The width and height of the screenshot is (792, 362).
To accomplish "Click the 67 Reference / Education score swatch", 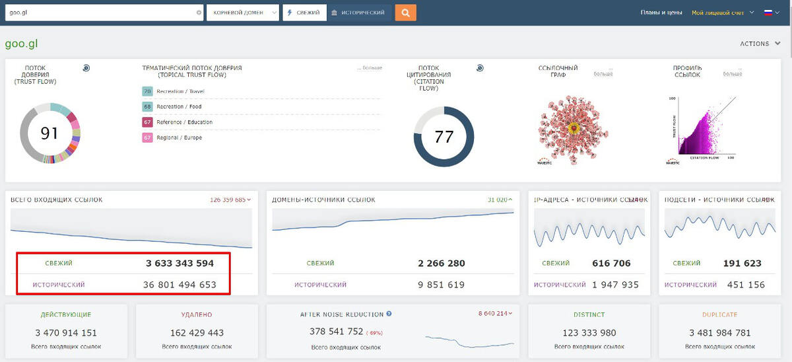I will [x=147, y=122].
